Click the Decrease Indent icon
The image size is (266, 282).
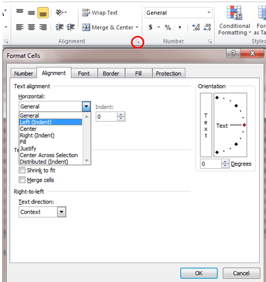59,27
